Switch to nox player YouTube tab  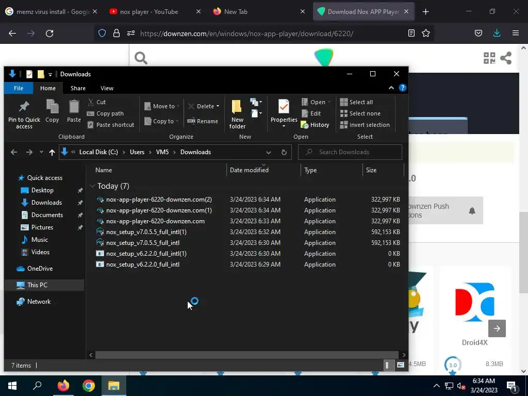155,12
